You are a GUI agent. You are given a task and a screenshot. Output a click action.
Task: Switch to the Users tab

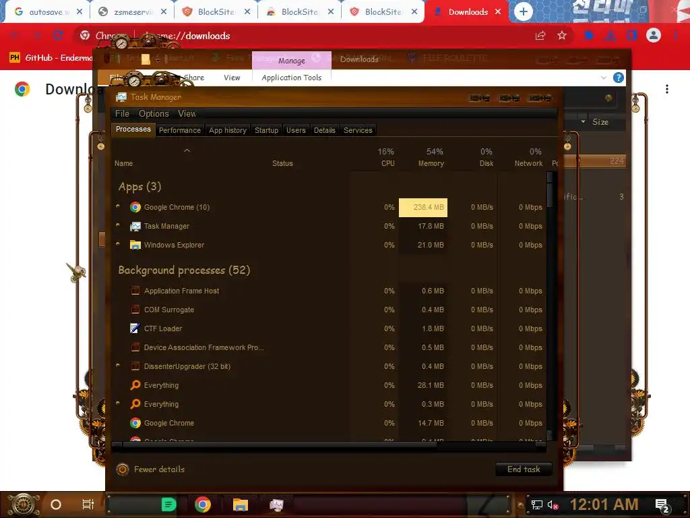(x=296, y=130)
